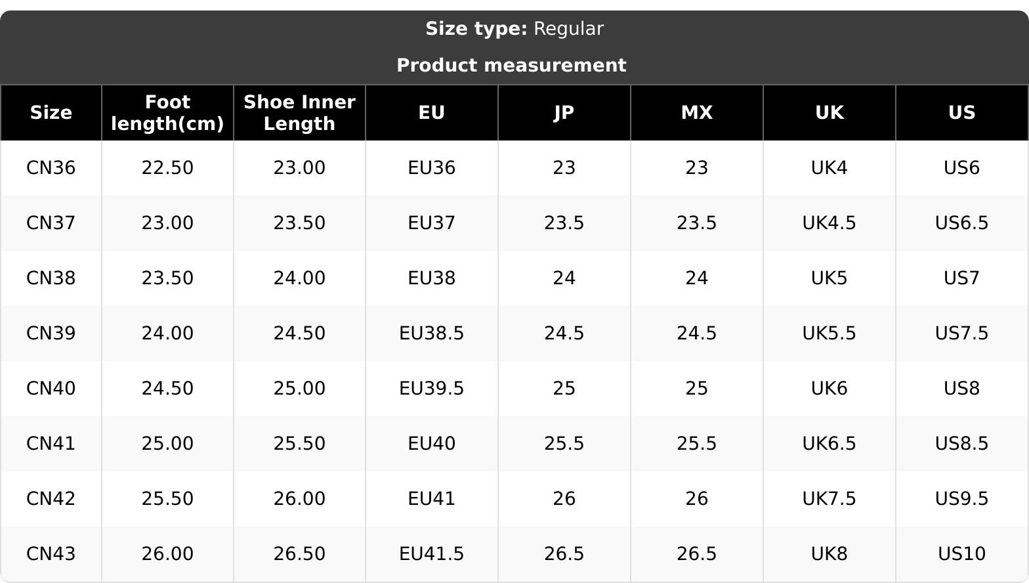Click the US column header
The image size is (1029, 583).
[961, 113]
